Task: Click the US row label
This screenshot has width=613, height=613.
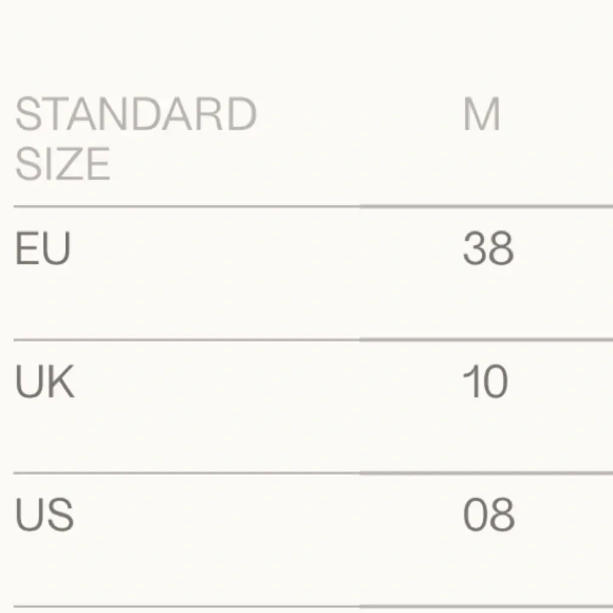Action: coord(45,514)
